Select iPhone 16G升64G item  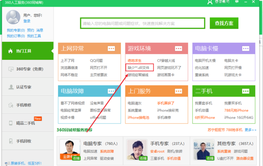click(x=239, y=118)
